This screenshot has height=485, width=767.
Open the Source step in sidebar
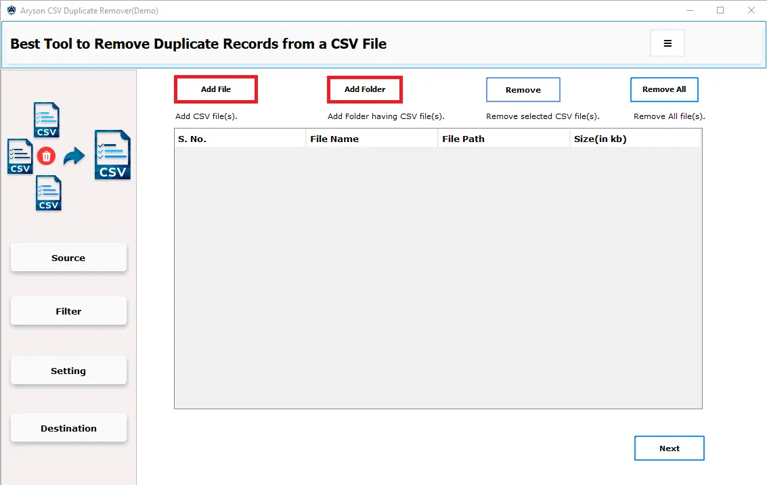[x=68, y=258]
